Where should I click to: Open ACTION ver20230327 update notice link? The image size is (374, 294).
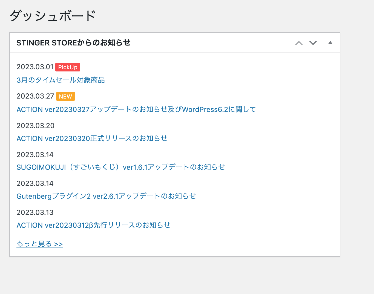[136, 109]
